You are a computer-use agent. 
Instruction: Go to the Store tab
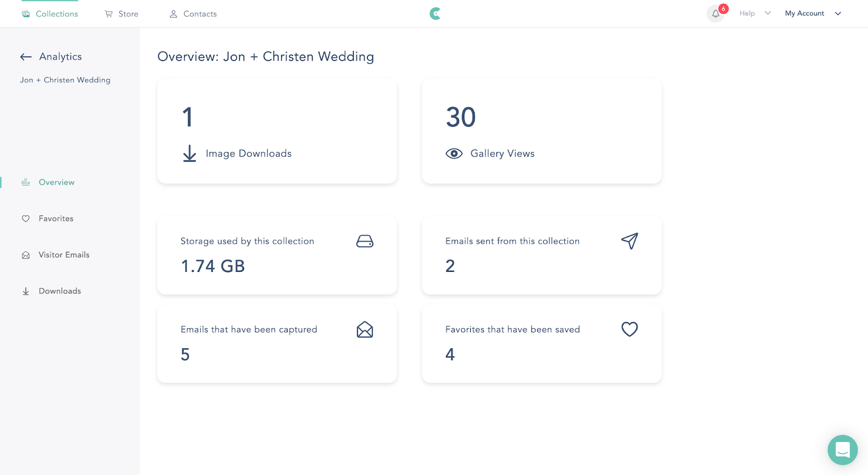pyautogui.click(x=122, y=14)
